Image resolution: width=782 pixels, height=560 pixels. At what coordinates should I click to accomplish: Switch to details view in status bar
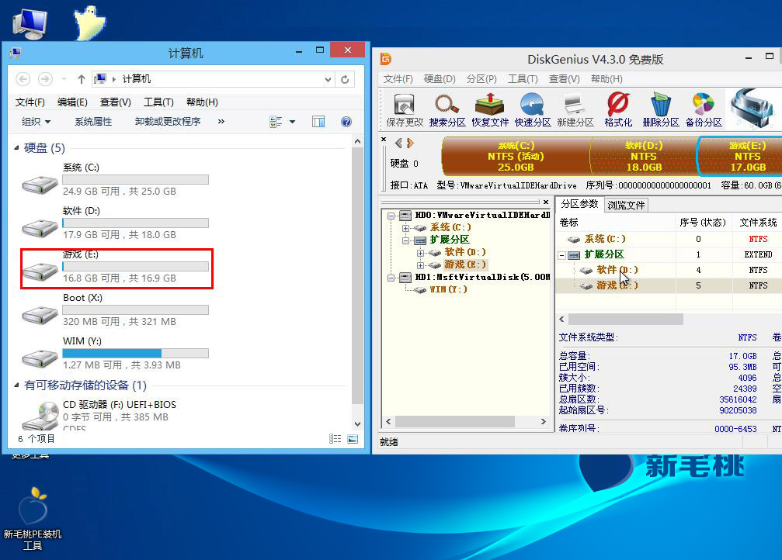[x=335, y=438]
